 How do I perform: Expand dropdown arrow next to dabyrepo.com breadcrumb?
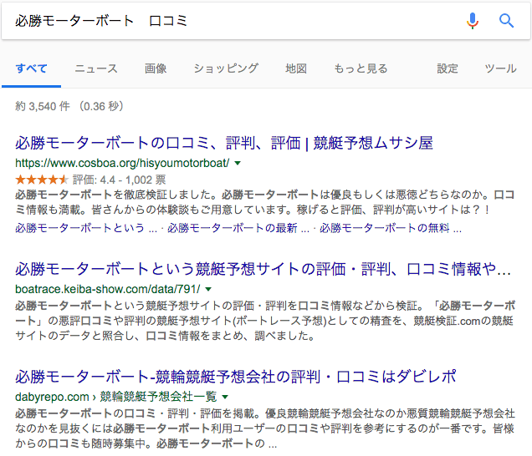pos(225,397)
